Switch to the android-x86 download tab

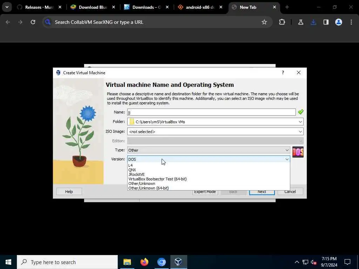[197, 7]
